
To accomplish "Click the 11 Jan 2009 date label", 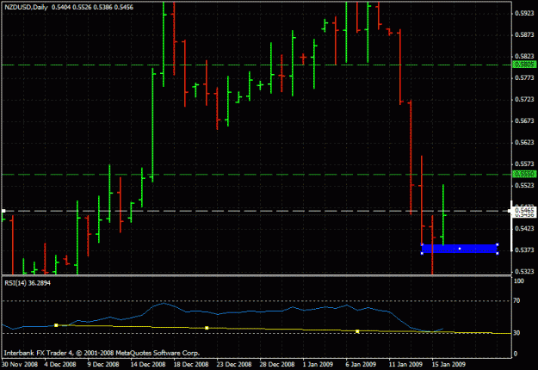I will coord(405,364).
